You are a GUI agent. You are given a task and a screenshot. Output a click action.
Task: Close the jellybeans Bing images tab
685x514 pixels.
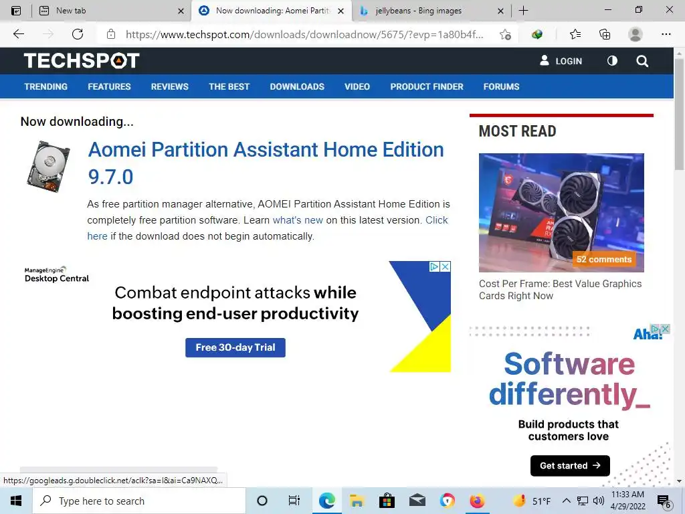tap(500, 11)
